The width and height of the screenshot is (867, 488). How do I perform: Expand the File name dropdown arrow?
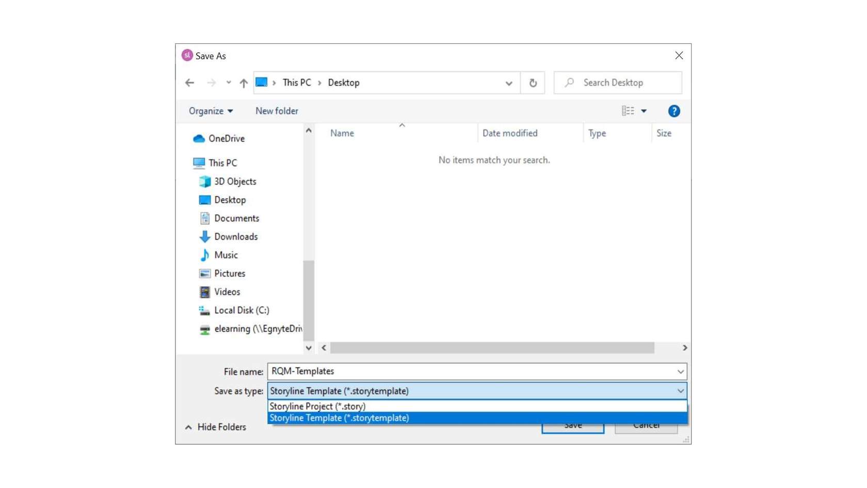(x=680, y=371)
